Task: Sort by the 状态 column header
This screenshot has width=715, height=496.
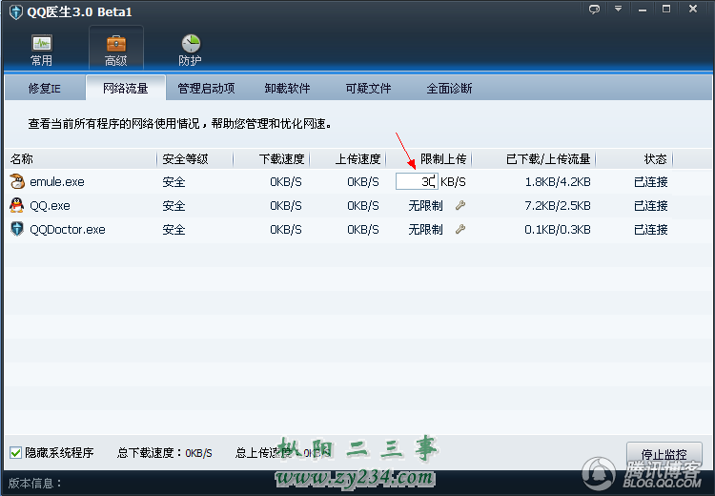Action: click(634, 158)
